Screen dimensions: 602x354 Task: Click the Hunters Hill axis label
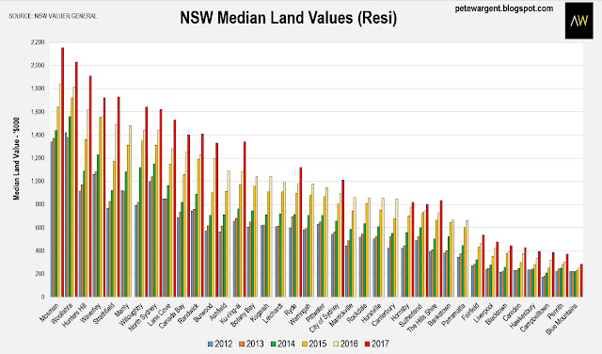click(x=74, y=314)
